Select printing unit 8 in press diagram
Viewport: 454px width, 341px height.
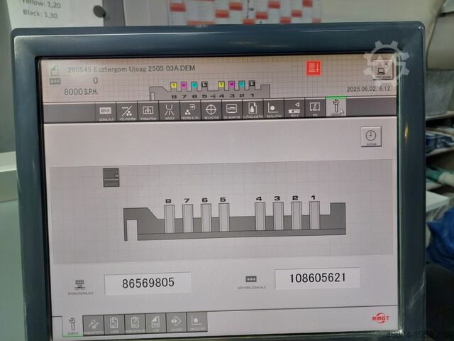pyautogui.click(x=169, y=217)
